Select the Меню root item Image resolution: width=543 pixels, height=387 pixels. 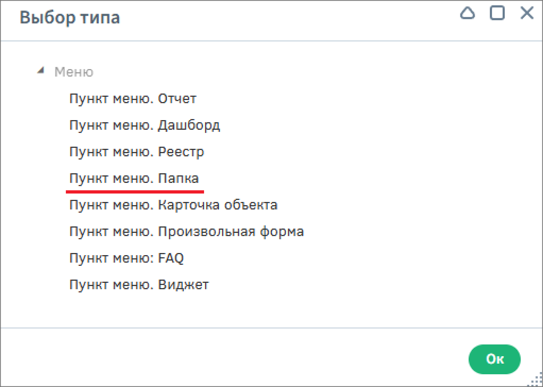[x=74, y=72]
